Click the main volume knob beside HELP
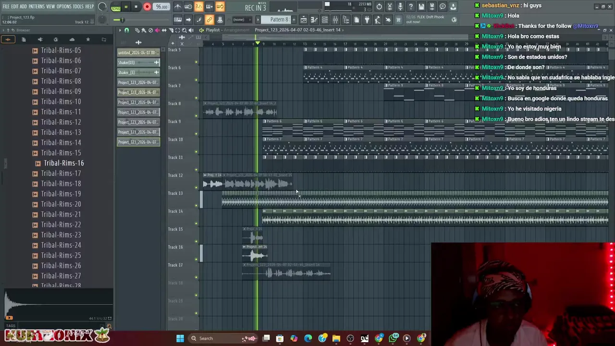Image resolution: width=615 pixels, height=346 pixels. pos(102,7)
